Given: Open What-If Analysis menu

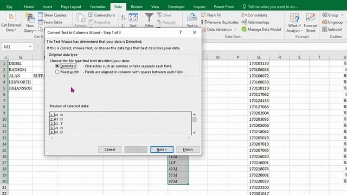Looking at the screenshot, I should (x=294, y=23).
